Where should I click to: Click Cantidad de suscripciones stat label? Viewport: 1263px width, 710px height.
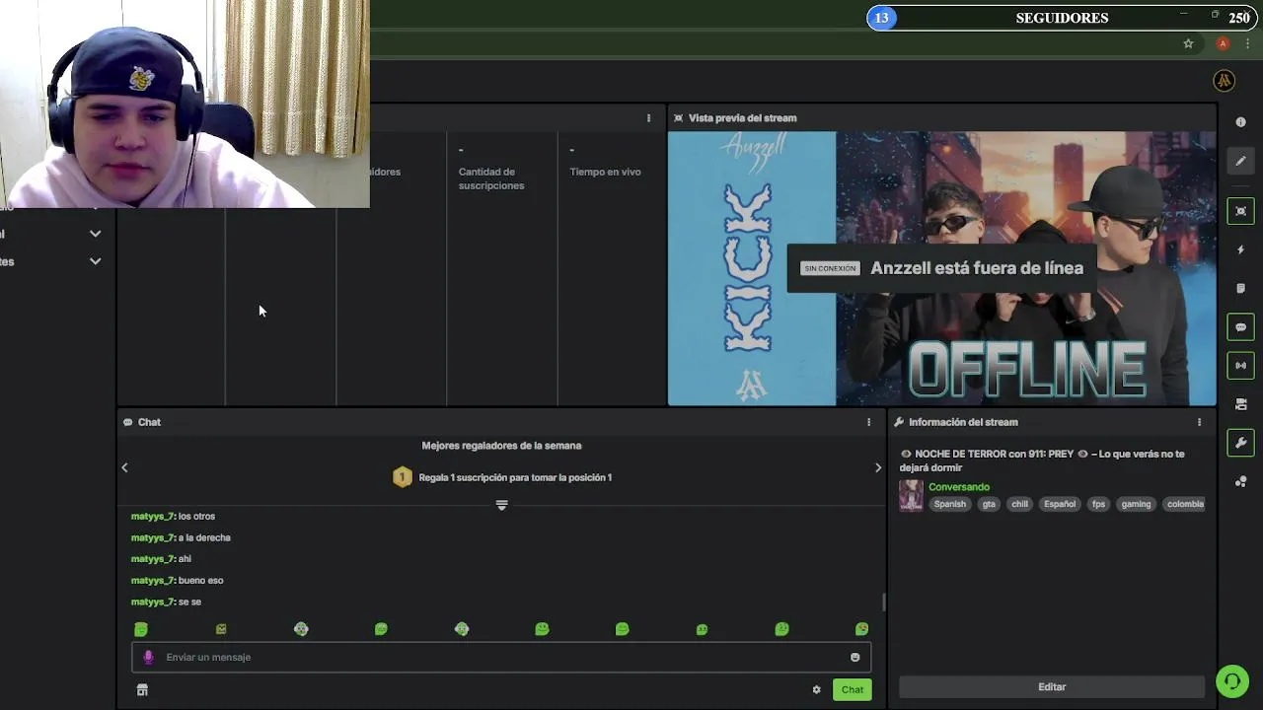491,178
